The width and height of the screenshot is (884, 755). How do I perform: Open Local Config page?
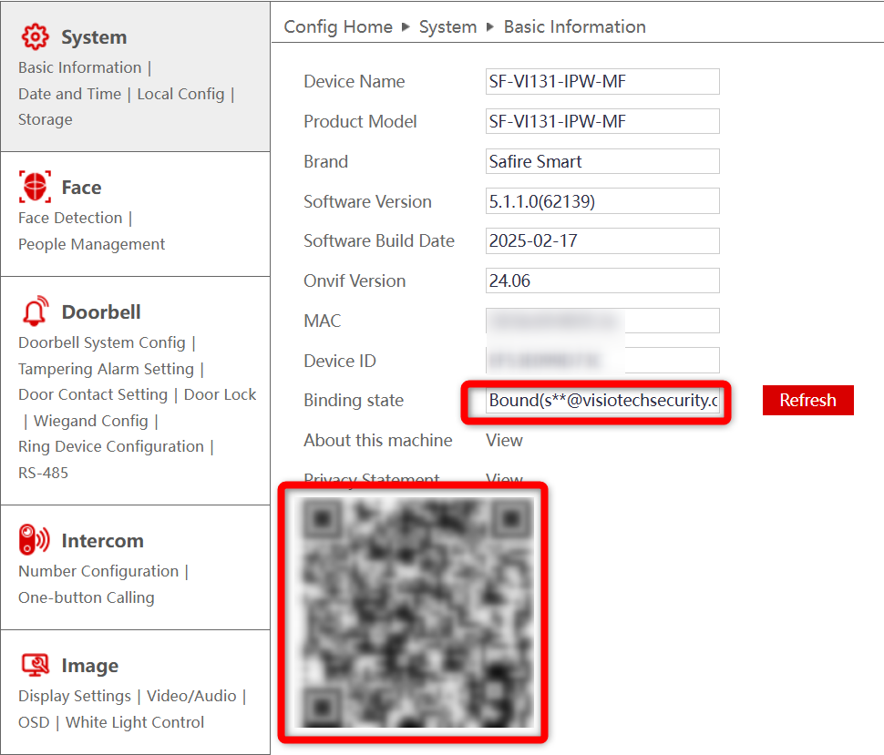coord(181,94)
